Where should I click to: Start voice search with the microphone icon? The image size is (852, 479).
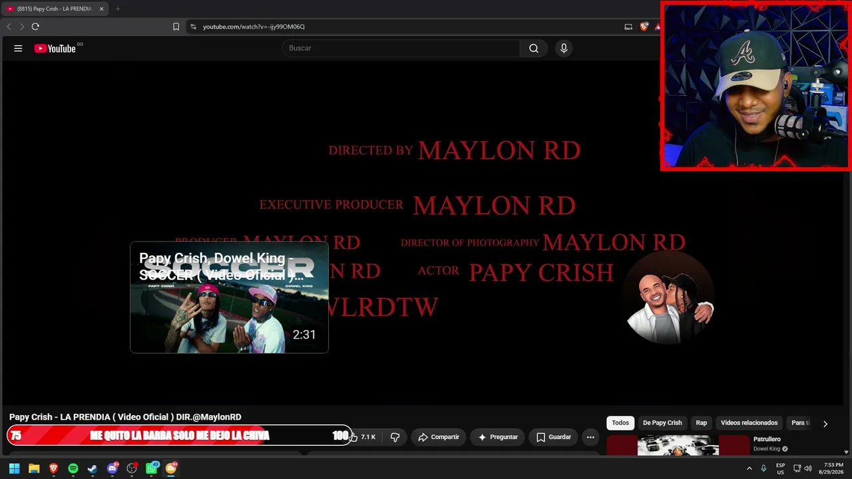564,48
